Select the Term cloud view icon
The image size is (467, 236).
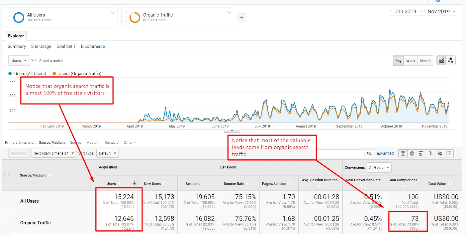pyautogui.click(x=440, y=153)
